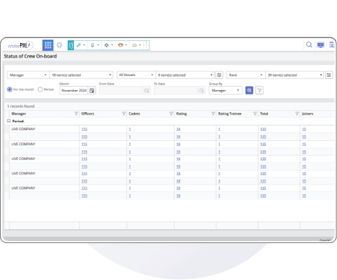Open the Month calendar picker icon

click(92, 91)
